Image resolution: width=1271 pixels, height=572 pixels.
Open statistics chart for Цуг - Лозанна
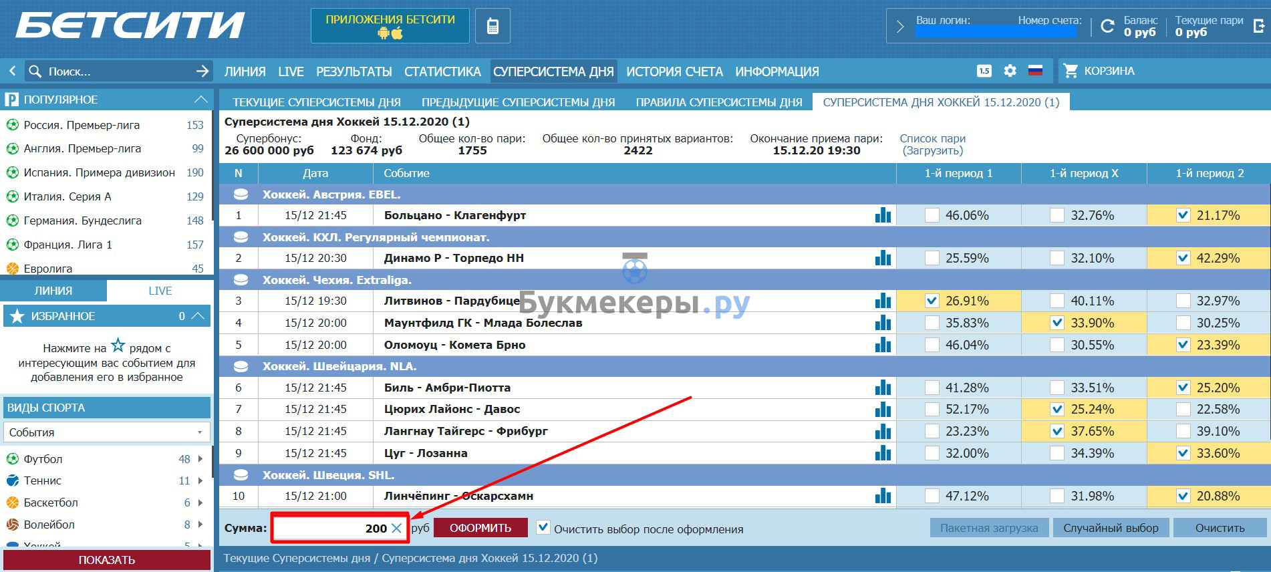pos(883,453)
